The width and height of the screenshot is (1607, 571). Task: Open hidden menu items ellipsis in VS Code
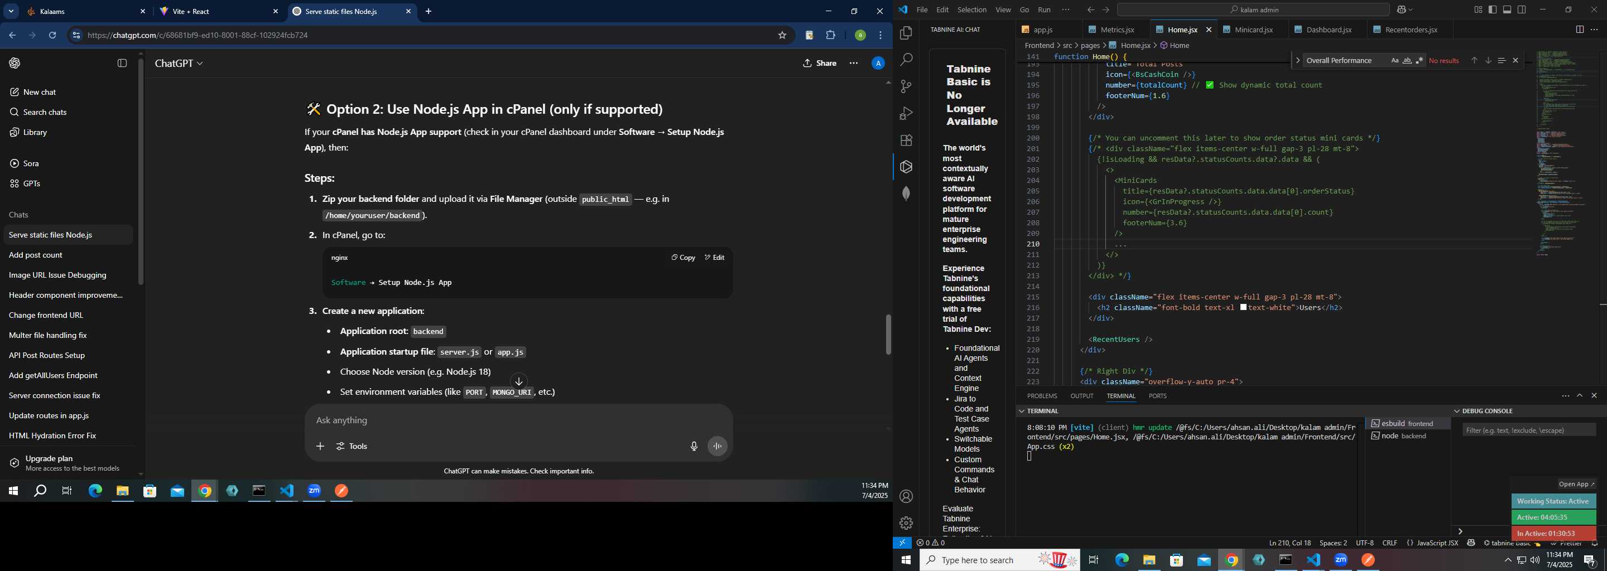[1066, 10]
